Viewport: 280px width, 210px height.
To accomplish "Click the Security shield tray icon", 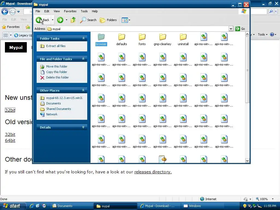I will pyautogui.click(x=245, y=206).
